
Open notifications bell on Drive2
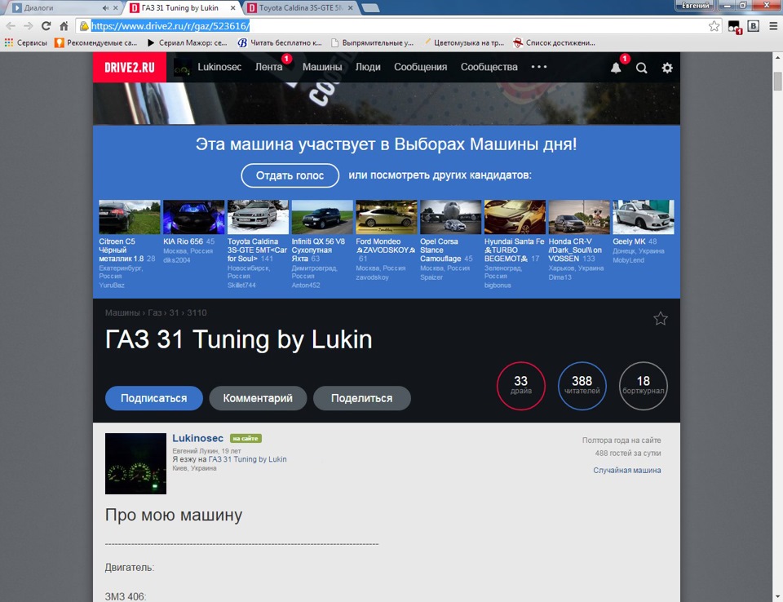pyautogui.click(x=616, y=68)
